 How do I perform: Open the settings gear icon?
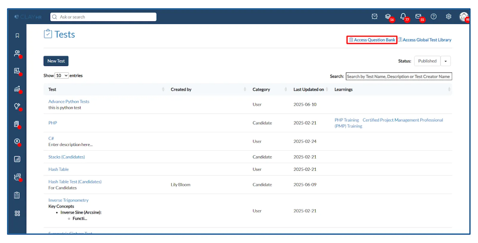coord(448,17)
